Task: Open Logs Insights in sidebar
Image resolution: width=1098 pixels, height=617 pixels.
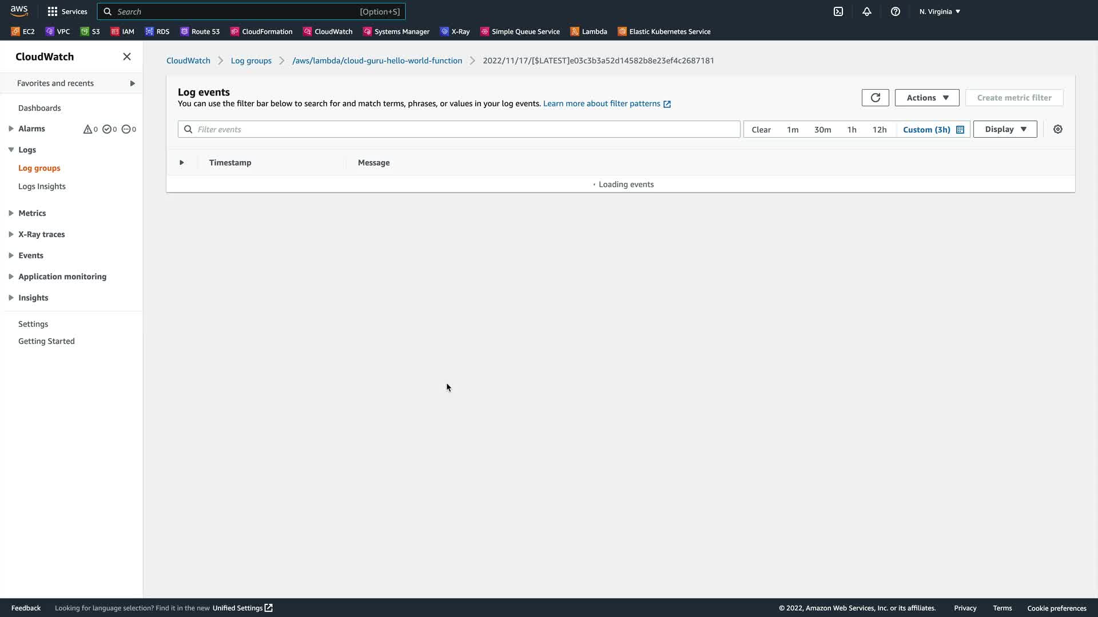Action: click(42, 186)
